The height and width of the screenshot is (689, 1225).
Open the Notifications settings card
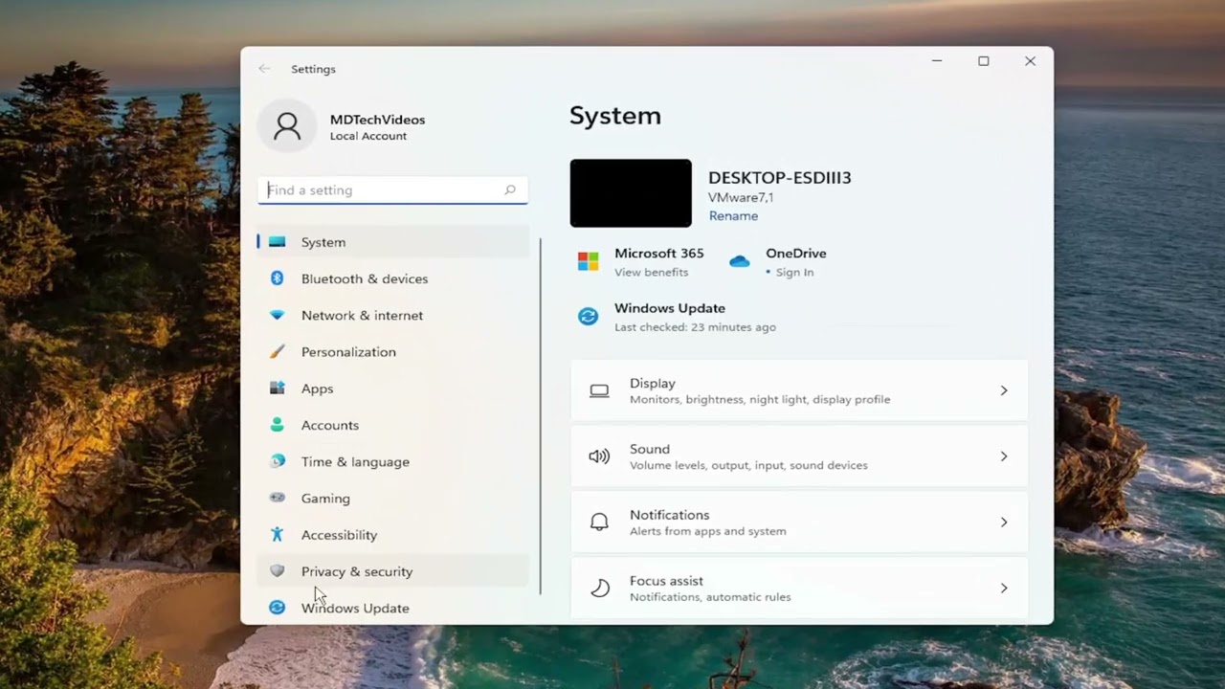799,522
